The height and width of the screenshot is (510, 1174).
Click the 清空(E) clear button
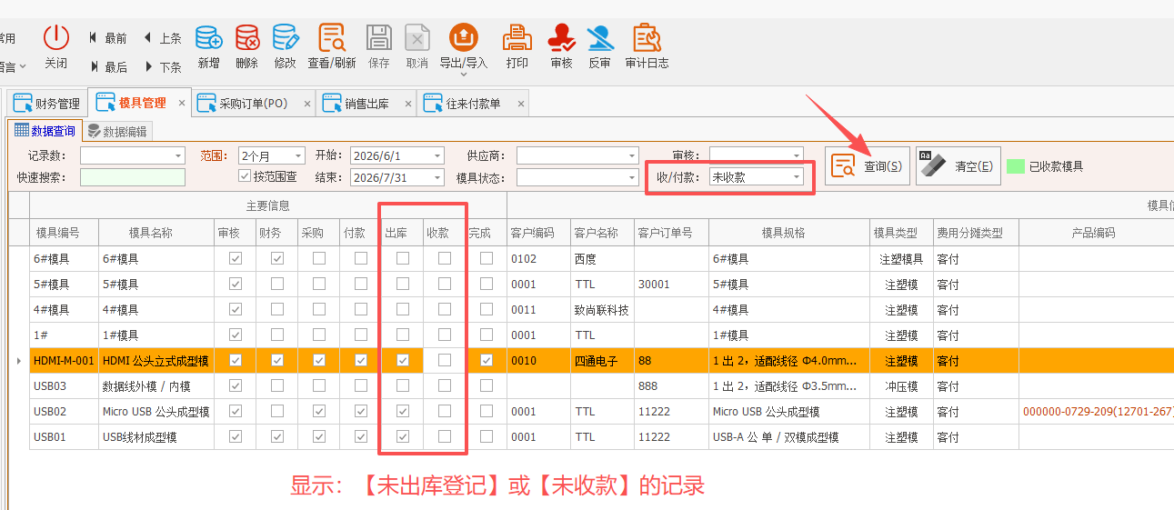coord(958,166)
